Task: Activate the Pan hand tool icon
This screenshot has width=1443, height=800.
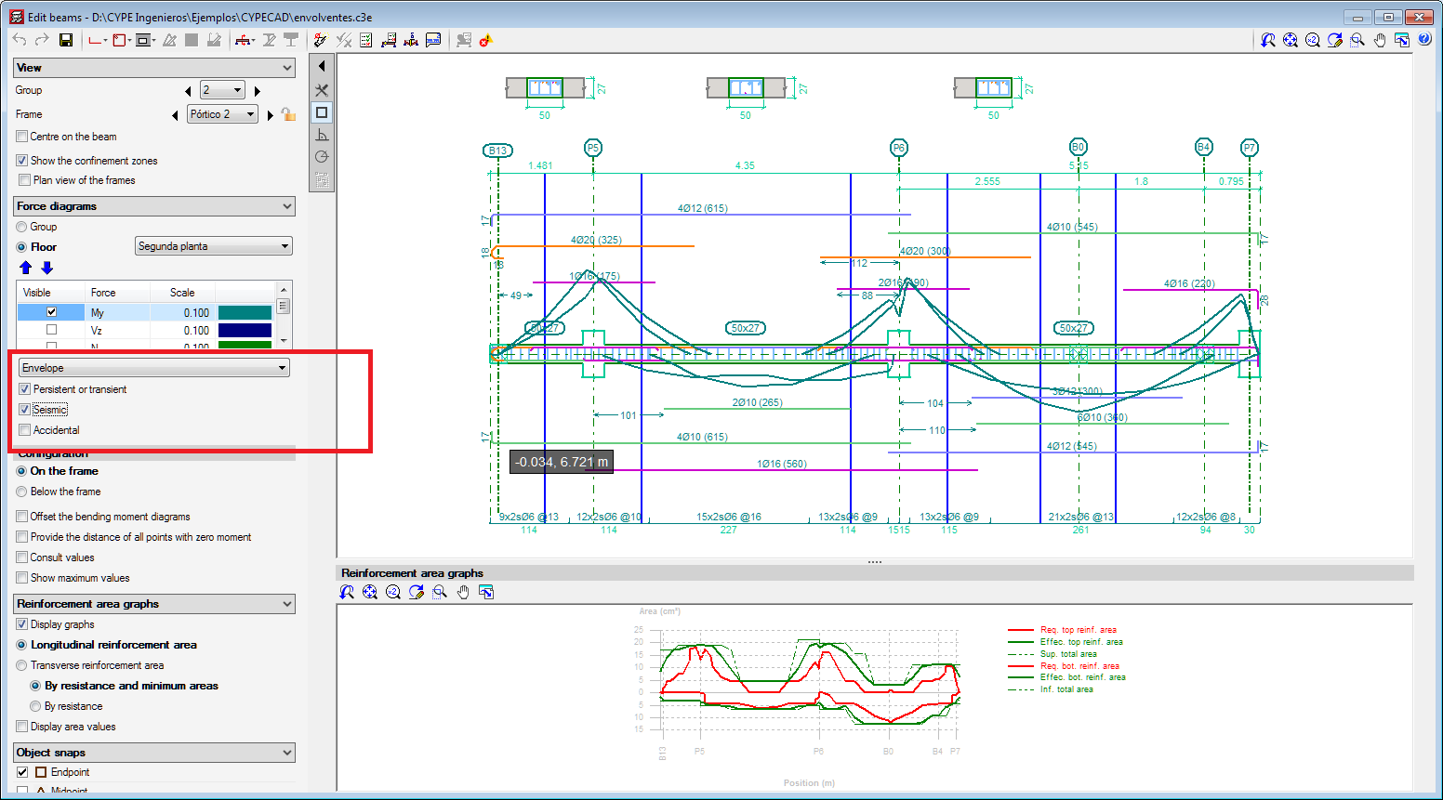Action: [x=1380, y=40]
